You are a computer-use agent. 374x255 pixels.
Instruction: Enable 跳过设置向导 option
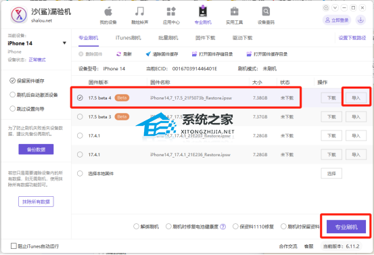tap(12, 109)
